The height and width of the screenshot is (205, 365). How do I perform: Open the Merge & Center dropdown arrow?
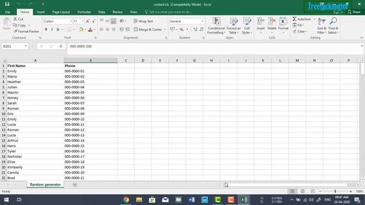coord(165,30)
